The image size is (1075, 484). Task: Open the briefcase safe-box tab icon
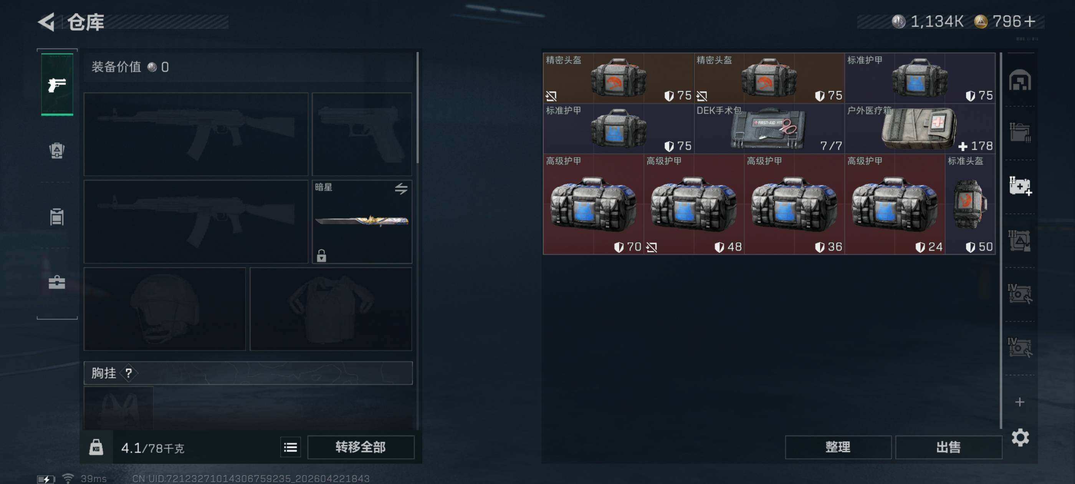(x=57, y=282)
